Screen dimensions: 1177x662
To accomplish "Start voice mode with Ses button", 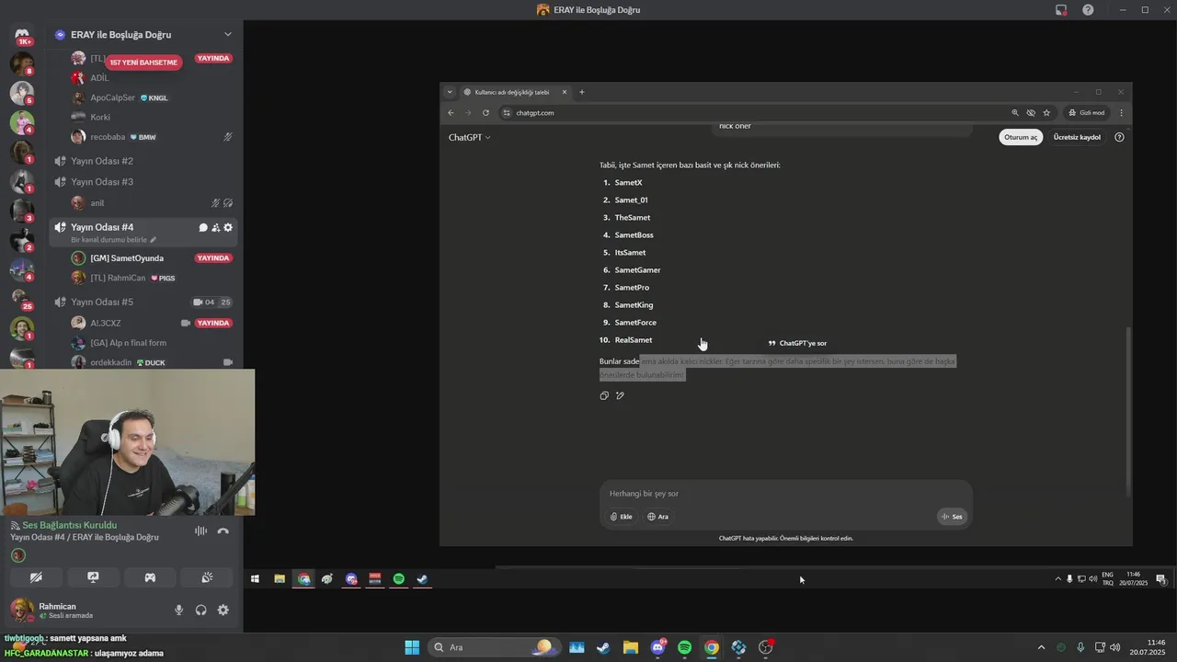I will [952, 517].
